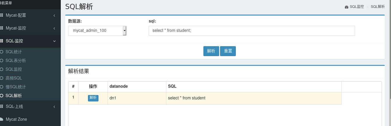The height and width of the screenshot is (126, 391).
Task: Click the 重置 button
Action: point(228,51)
